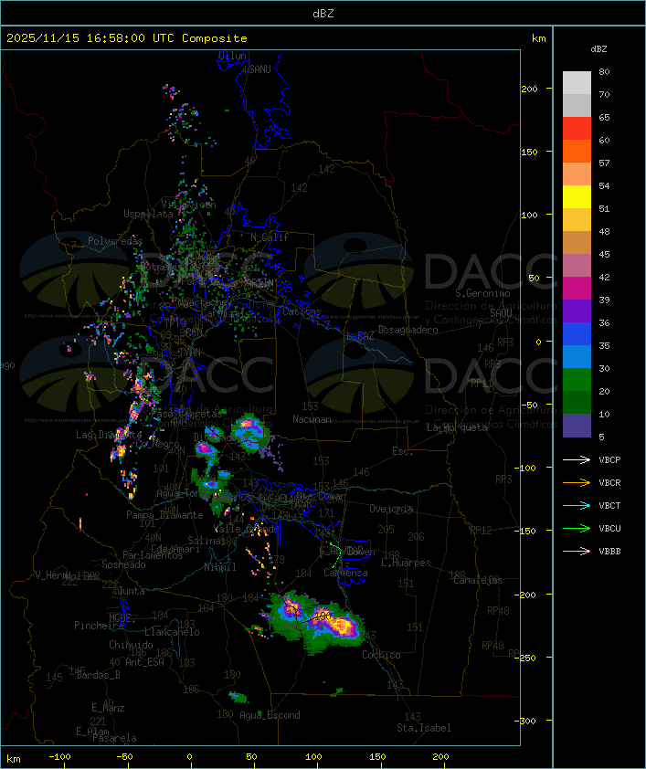The width and height of the screenshot is (646, 769).
Task: Pick the light orange 54-57 dBZ swatch
Action: (577, 174)
